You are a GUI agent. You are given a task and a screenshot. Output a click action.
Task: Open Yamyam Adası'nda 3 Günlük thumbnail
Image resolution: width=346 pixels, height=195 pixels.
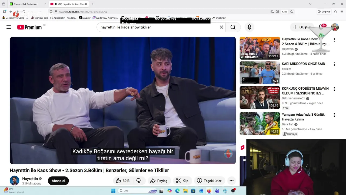(260, 123)
